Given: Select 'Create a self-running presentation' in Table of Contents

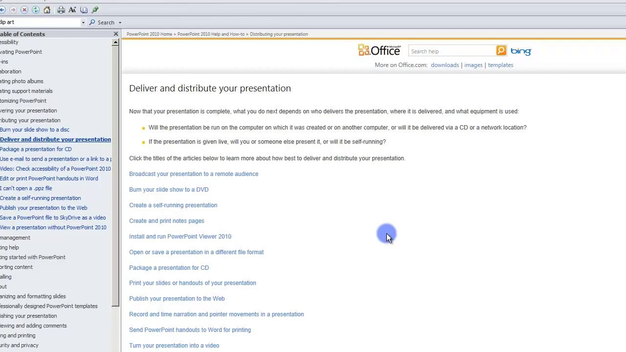Looking at the screenshot, I should 41,198.
